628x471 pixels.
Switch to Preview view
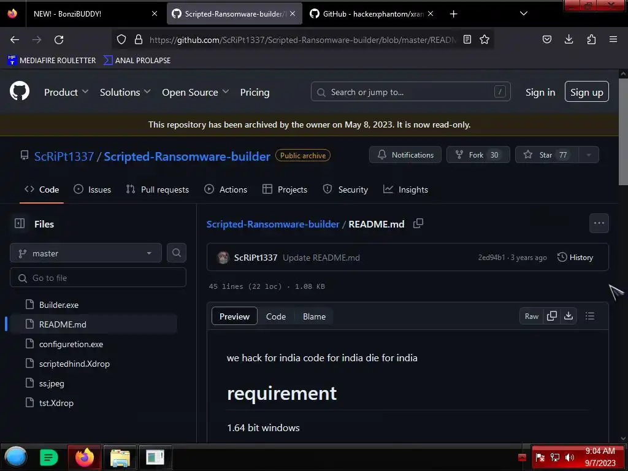(234, 316)
